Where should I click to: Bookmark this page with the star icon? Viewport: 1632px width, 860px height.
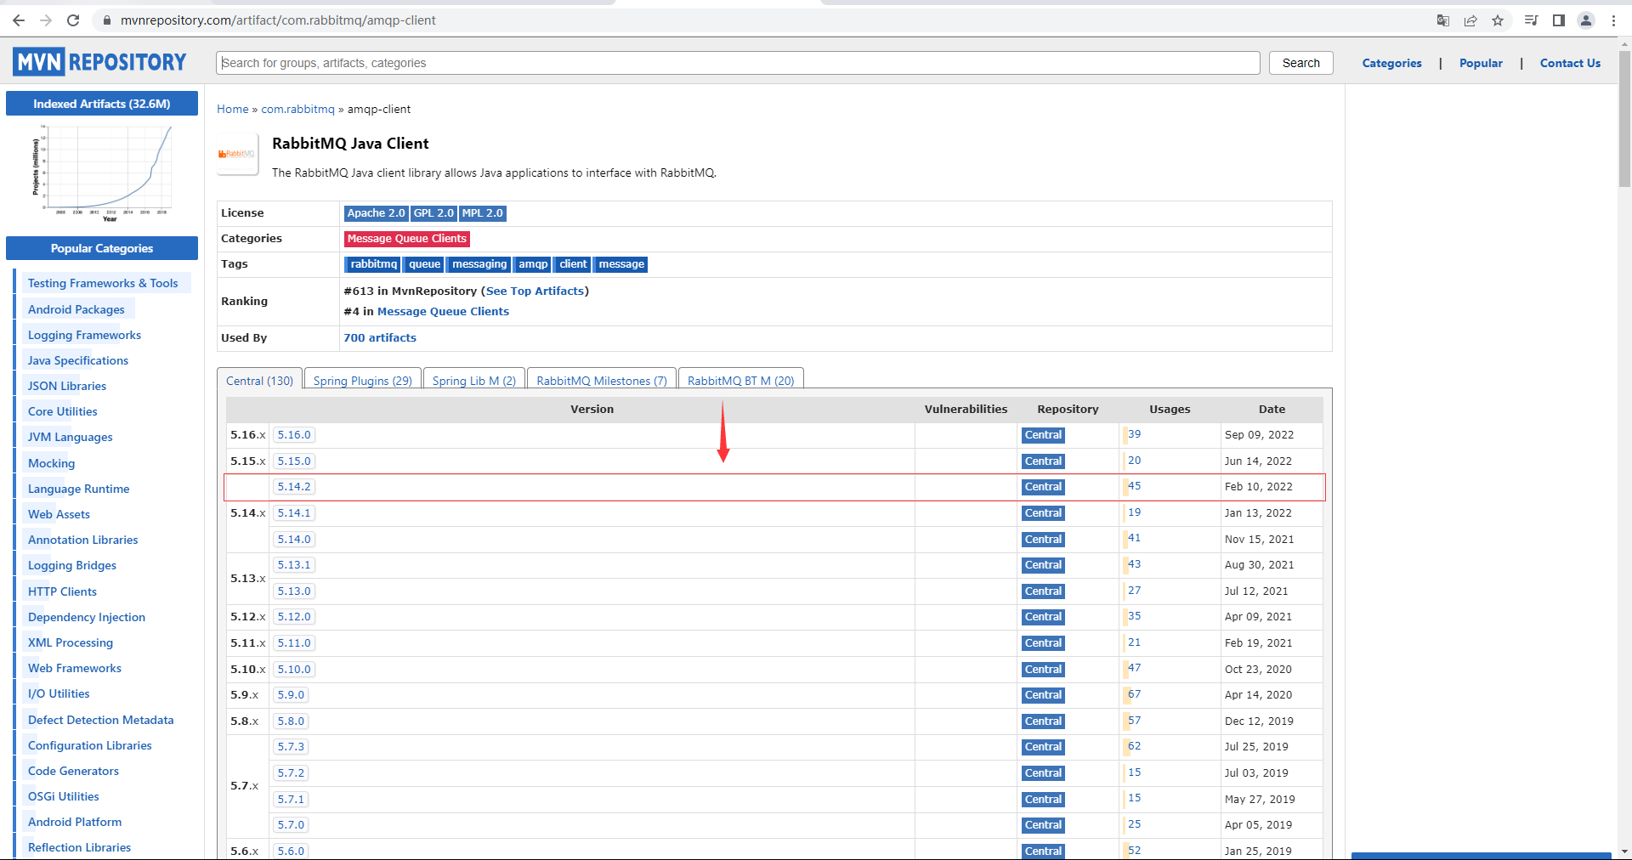pyautogui.click(x=1498, y=20)
